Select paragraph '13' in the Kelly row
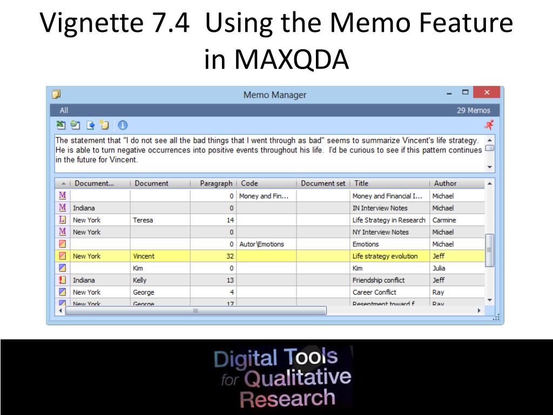The height and width of the screenshot is (415, 553). point(230,280)
